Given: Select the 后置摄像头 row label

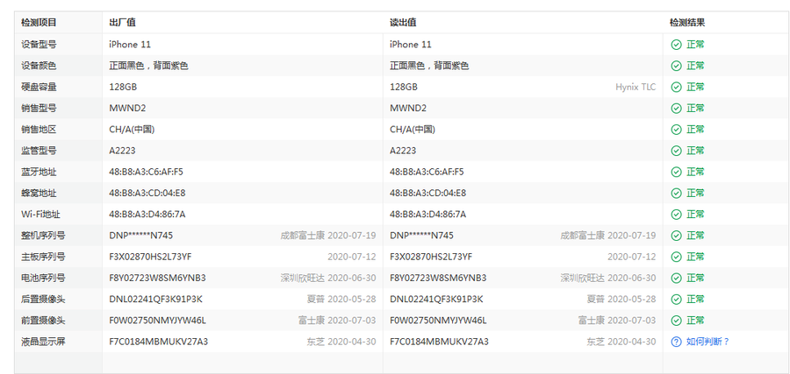Looking at the screenshot, I should coord(43,300).
